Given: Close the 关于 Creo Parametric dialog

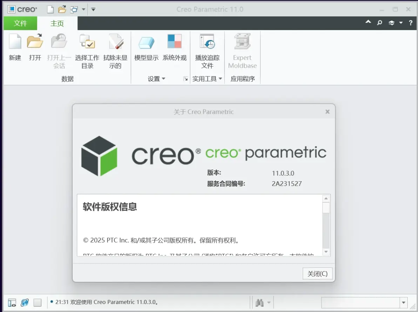Looking at the screenshot, I should [x=328, y=111].
